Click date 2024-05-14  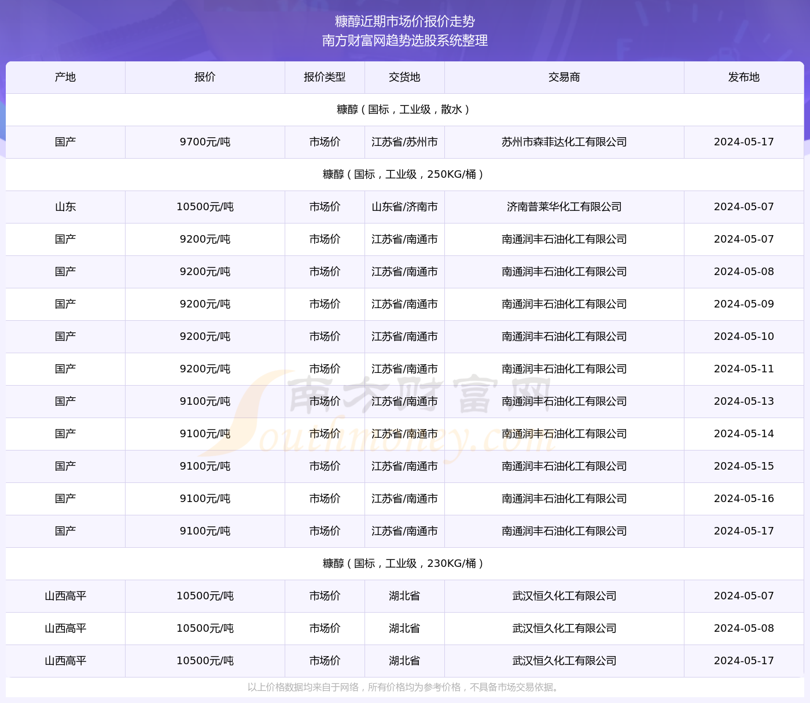[x=743, y=434]
